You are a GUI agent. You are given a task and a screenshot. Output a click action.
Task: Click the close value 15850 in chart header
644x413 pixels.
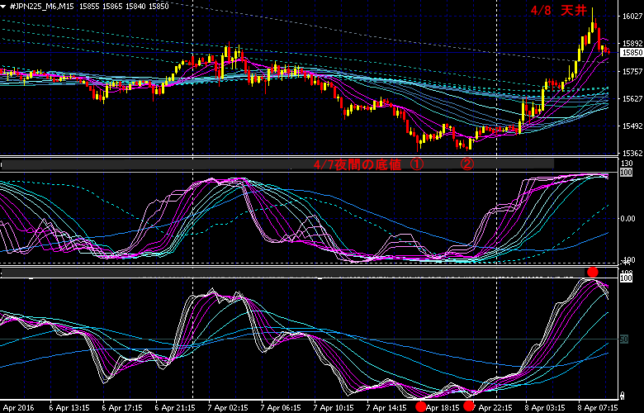[159, 7]
